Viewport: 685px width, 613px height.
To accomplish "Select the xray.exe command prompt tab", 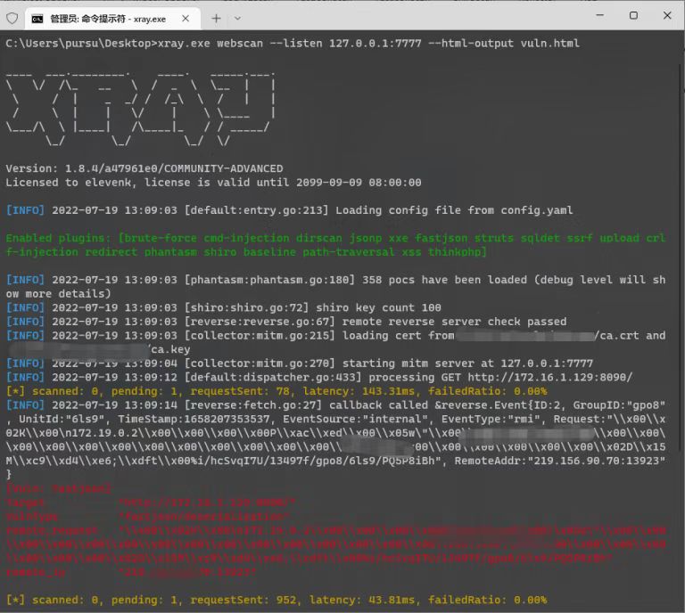I will (x=112, y=19).
